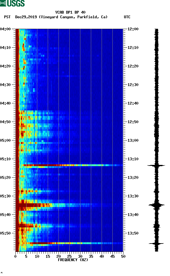Click the PST time label "05:10"
This screenshot has height=276, width=170.
[5, 159]
